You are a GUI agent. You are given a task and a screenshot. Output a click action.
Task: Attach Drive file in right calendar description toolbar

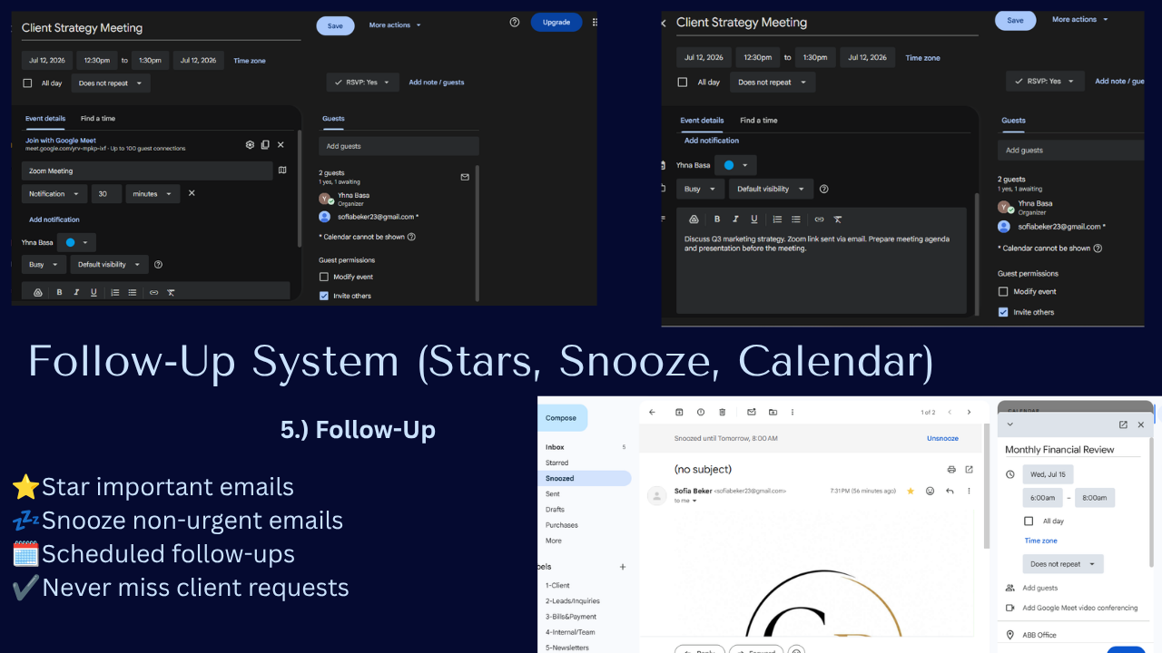click(x=694, y=219)
